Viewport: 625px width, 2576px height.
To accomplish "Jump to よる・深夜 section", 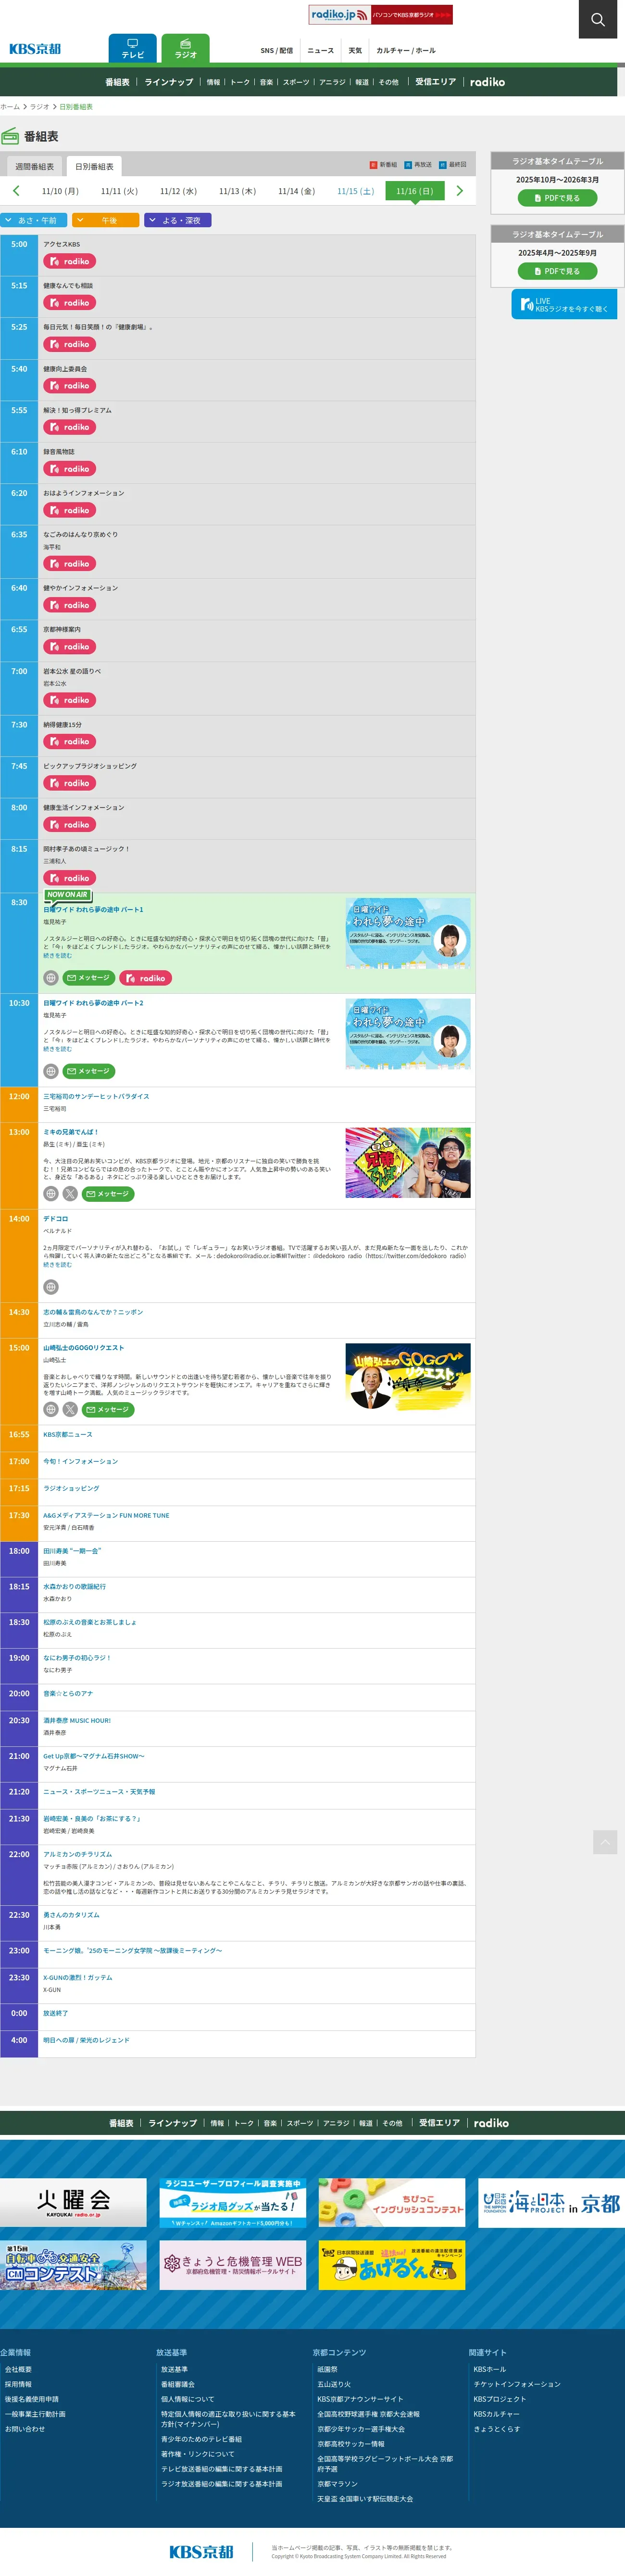I will pos(178,220).
